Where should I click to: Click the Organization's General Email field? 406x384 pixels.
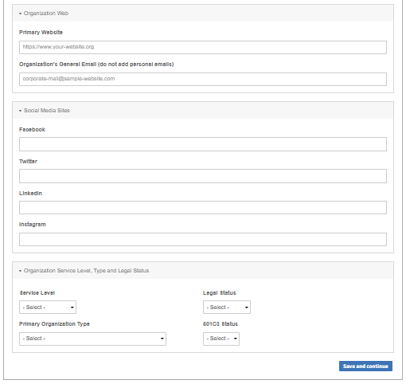(203, 79)
